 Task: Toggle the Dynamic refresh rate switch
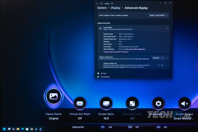pyautogui.click(x=163, y=65)
